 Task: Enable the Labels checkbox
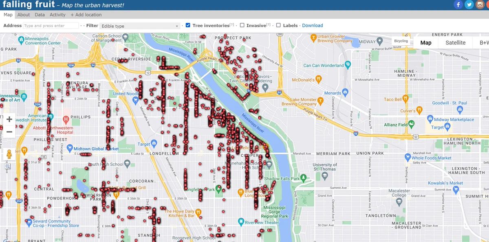click(x=278, y=25)
